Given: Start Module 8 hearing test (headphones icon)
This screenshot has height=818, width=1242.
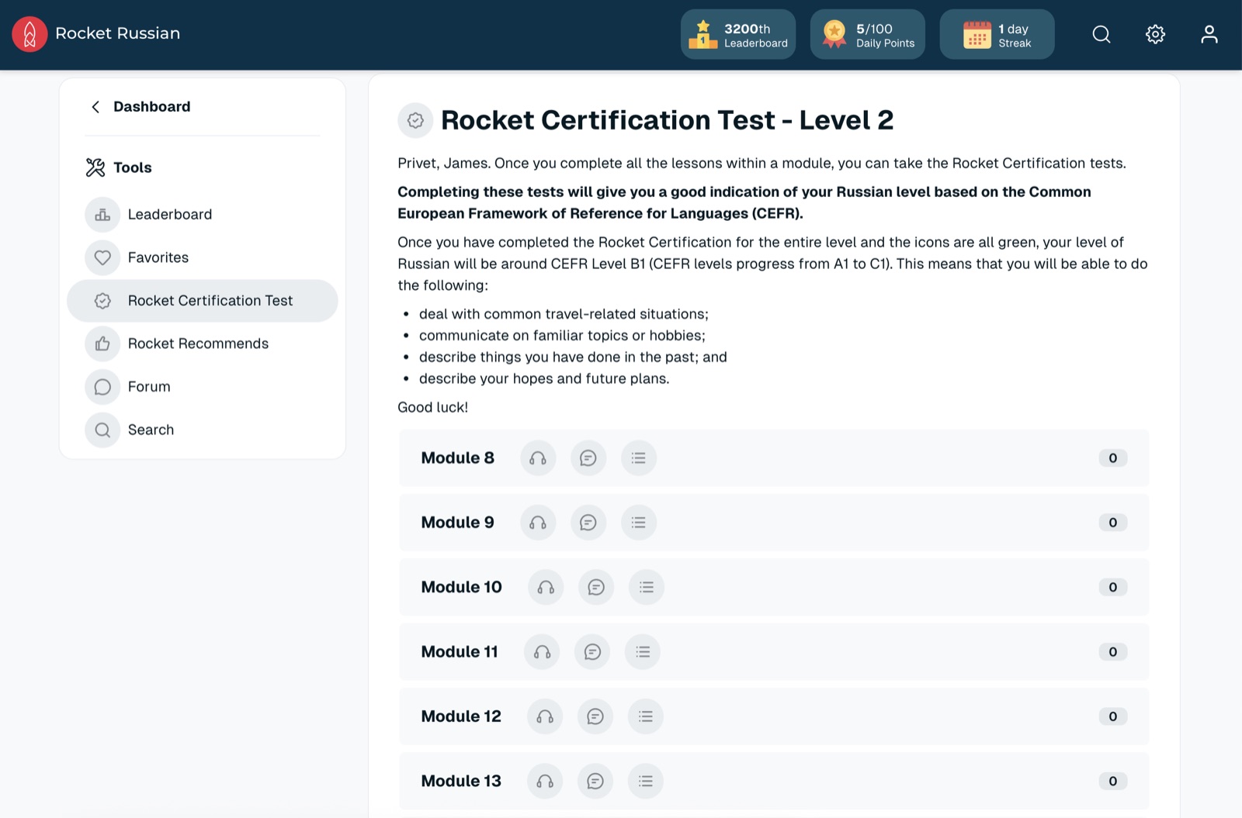Looking at the screenshot, I should coord(538,458).
